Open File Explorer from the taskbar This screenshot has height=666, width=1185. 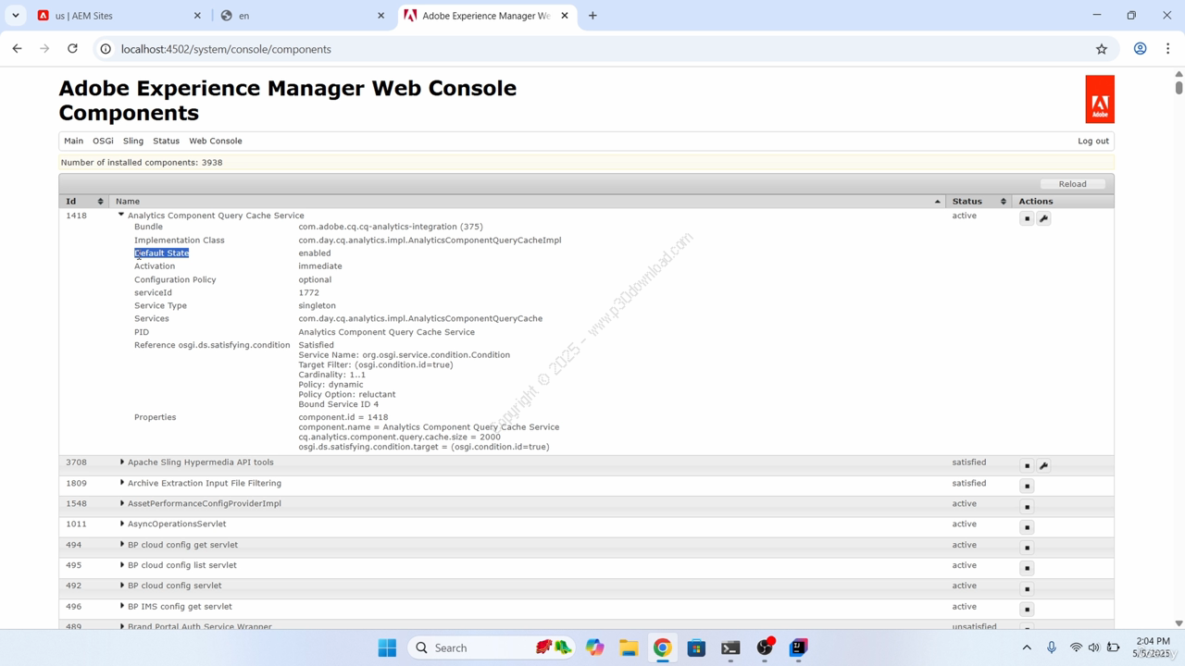pyautogui.click(x=629, y=647)
